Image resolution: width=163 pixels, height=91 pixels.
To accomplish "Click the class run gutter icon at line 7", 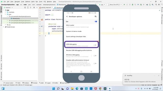I will (42, 19).
